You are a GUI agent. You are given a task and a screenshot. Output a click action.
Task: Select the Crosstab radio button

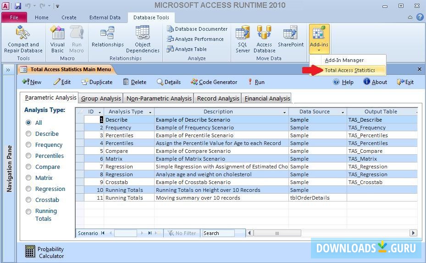pos(28,200)
